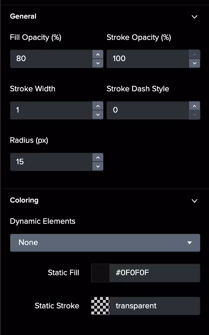The height and width of the screenshot is (335, 209).
Task: Open the Static Fill color swatch
Action: 100,273
